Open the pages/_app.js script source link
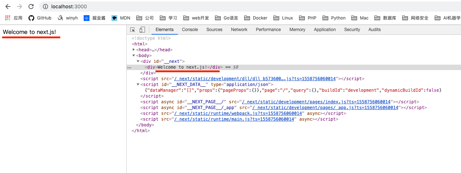 click(x=325, y=108)
